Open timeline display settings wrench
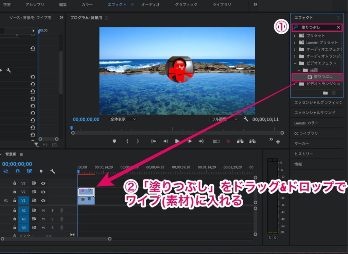Screen dimensions: 348x254 52,171
